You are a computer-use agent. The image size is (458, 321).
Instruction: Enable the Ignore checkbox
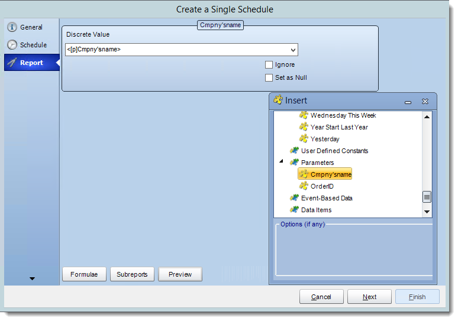pos(269,64)
